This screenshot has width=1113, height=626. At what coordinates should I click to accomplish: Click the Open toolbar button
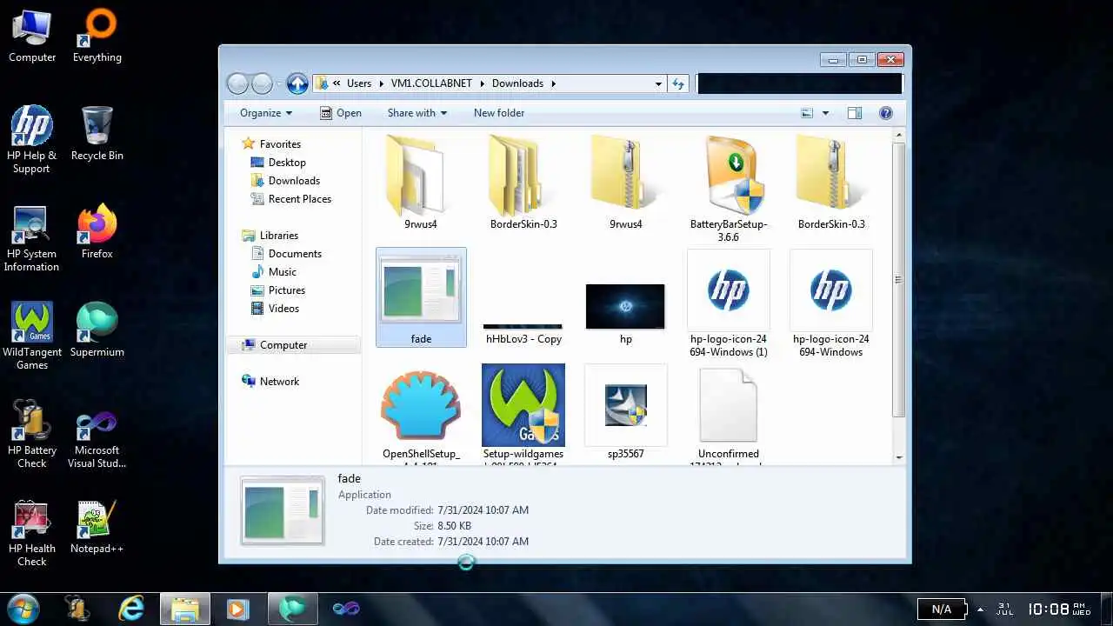(x=340, y=113)
